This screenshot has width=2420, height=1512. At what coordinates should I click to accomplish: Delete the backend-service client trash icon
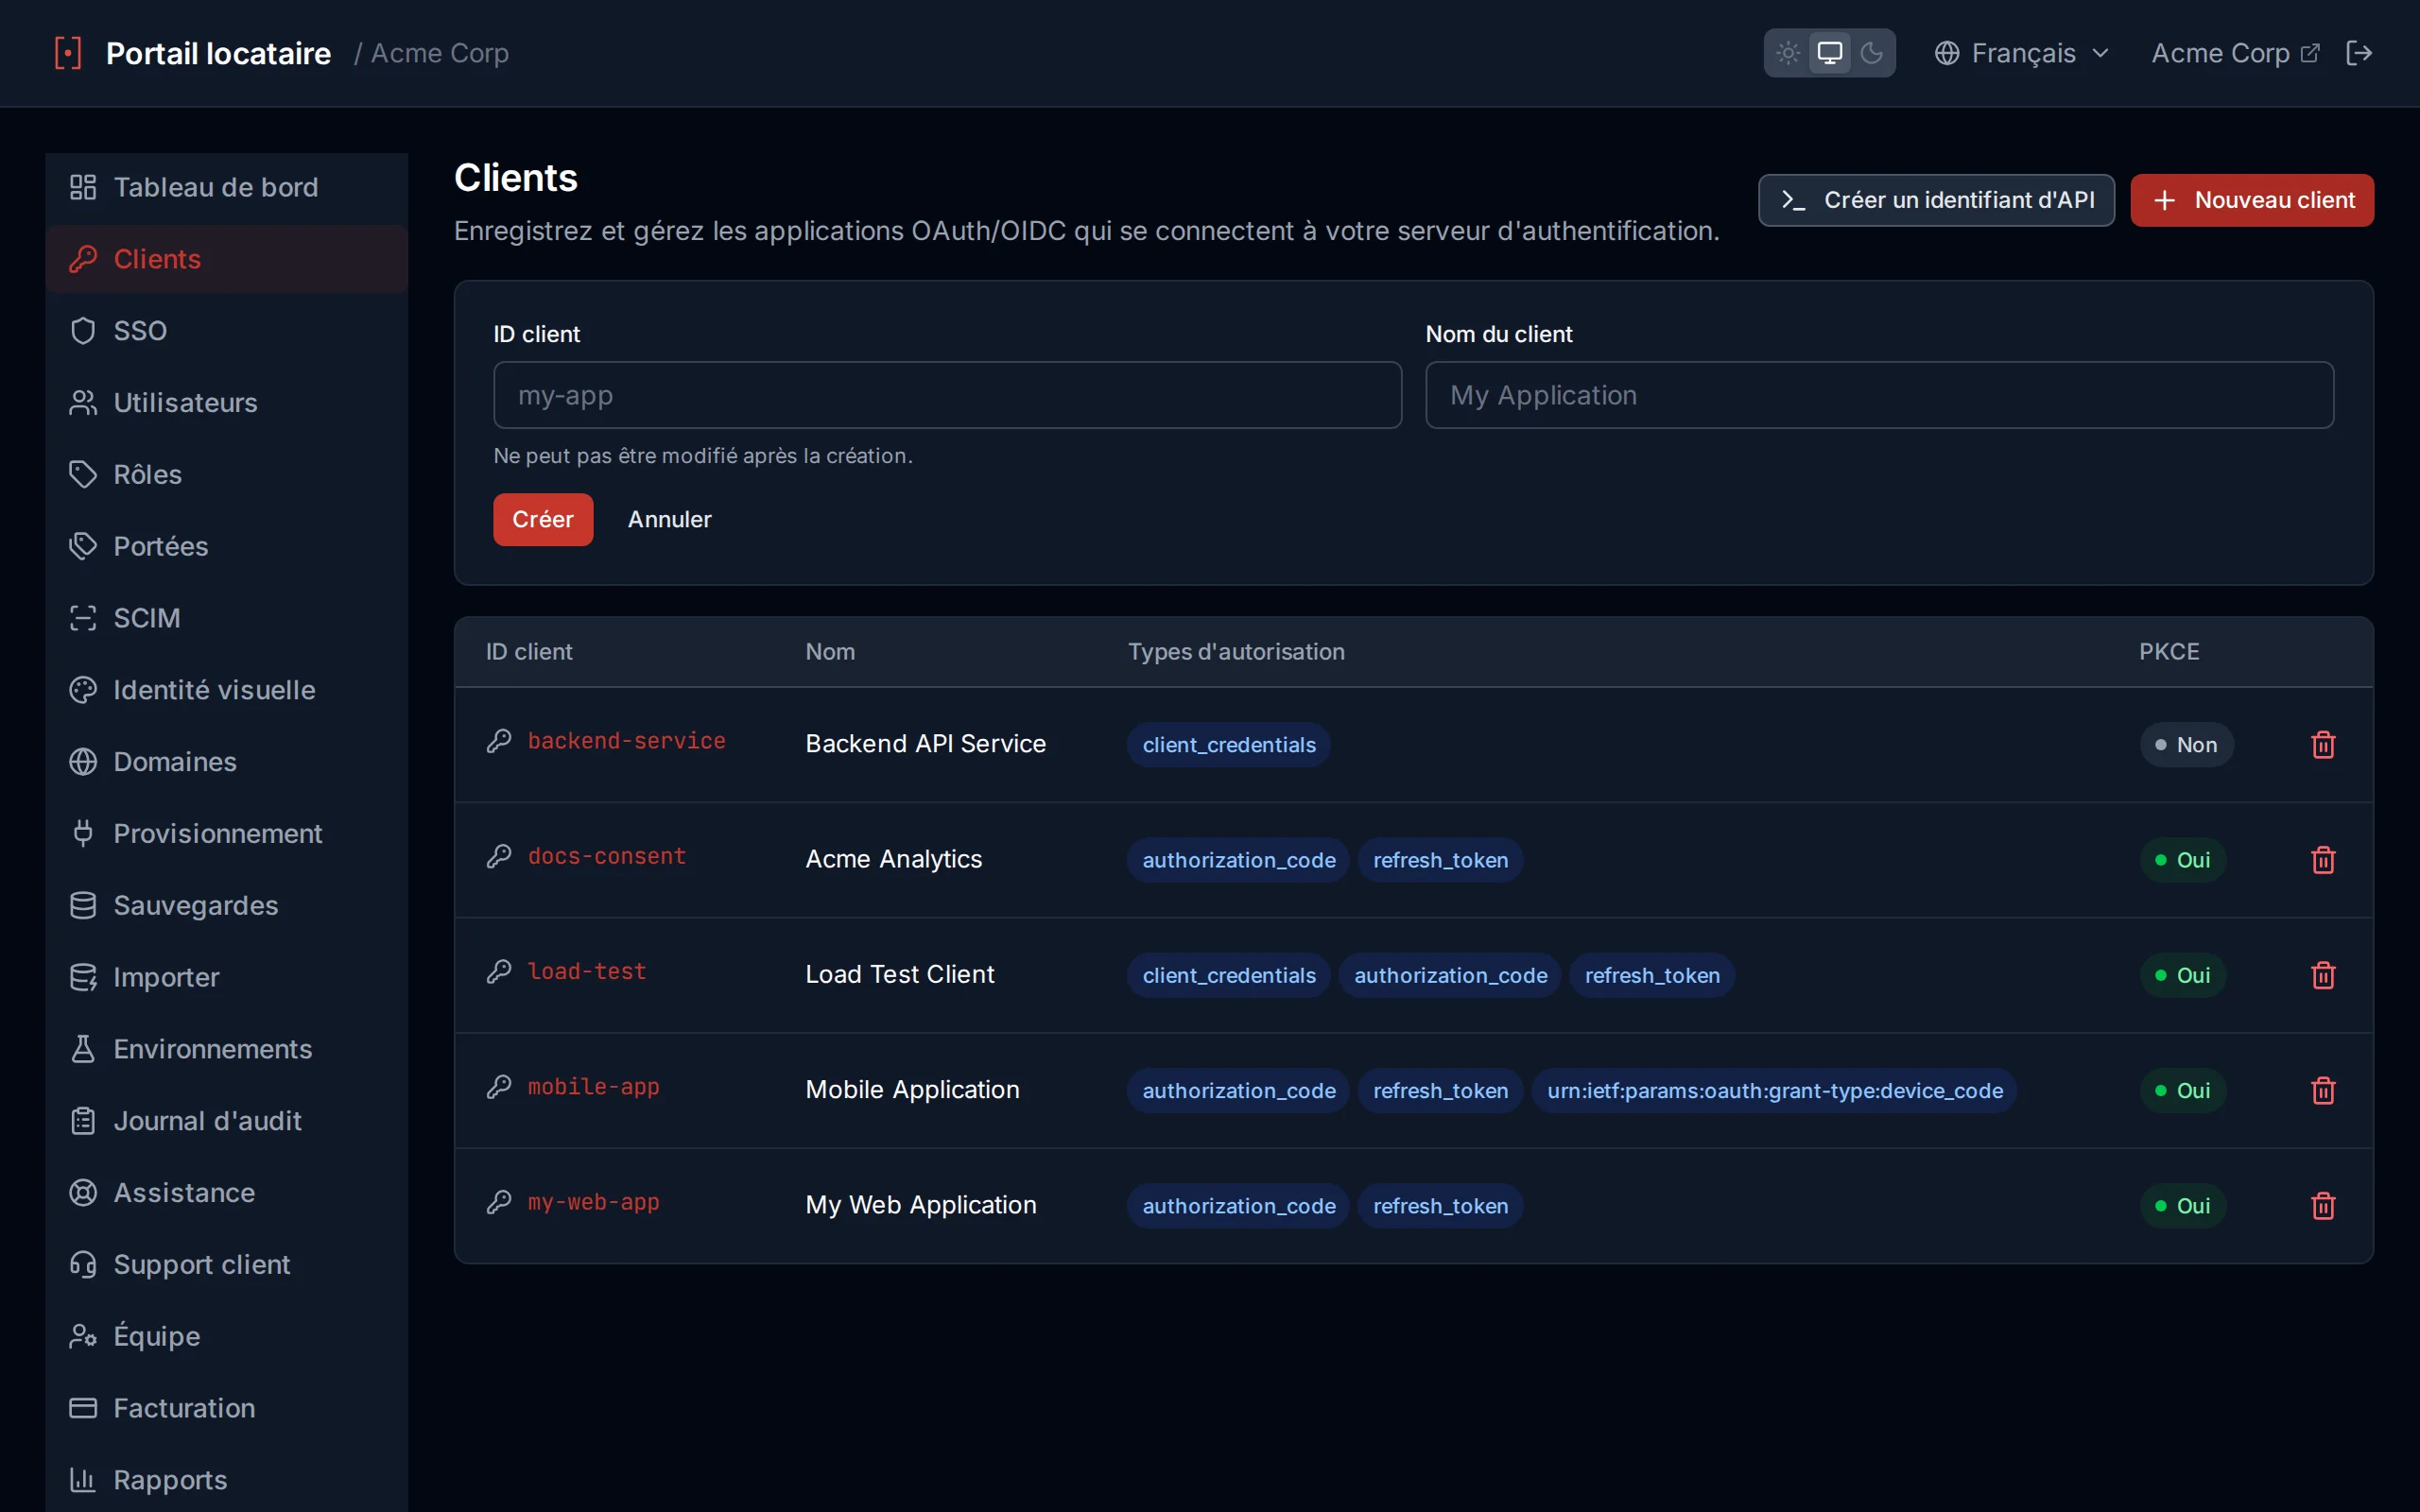pos(2323,745)
